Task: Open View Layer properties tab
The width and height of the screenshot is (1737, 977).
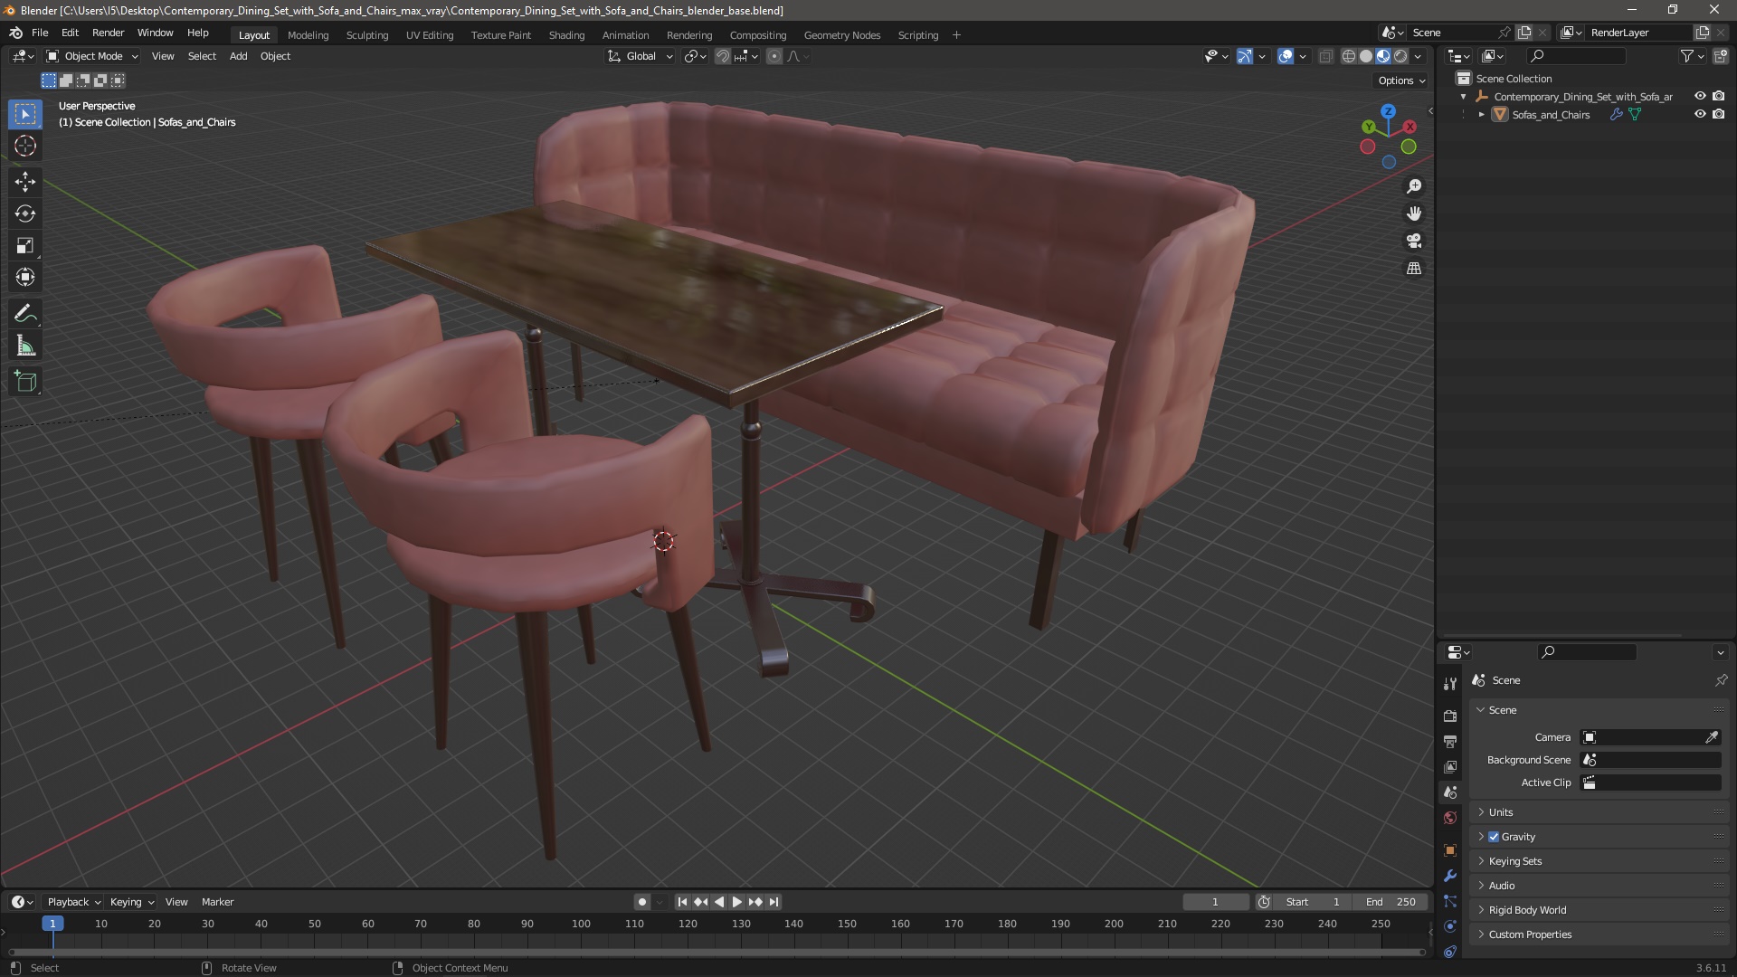Action: click(1450, 766)
